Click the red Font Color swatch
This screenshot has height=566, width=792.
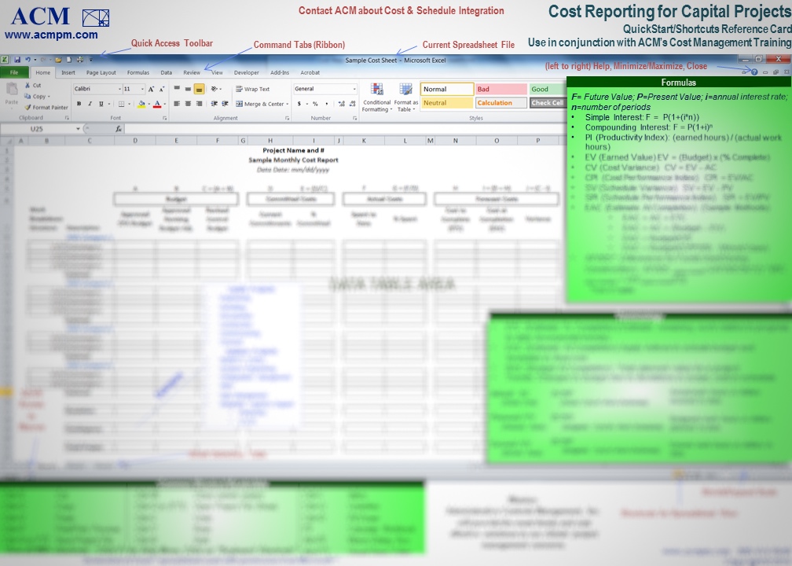click(157, 104)
